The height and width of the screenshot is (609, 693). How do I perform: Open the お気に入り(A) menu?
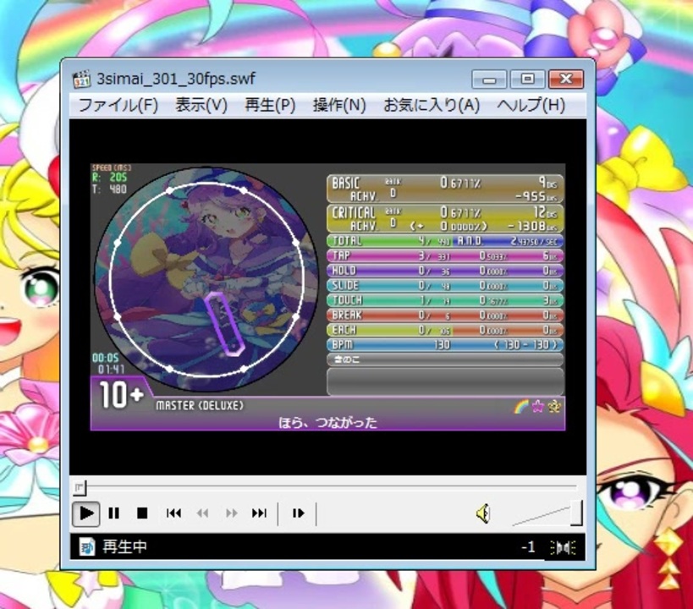[x=432, y=105]
